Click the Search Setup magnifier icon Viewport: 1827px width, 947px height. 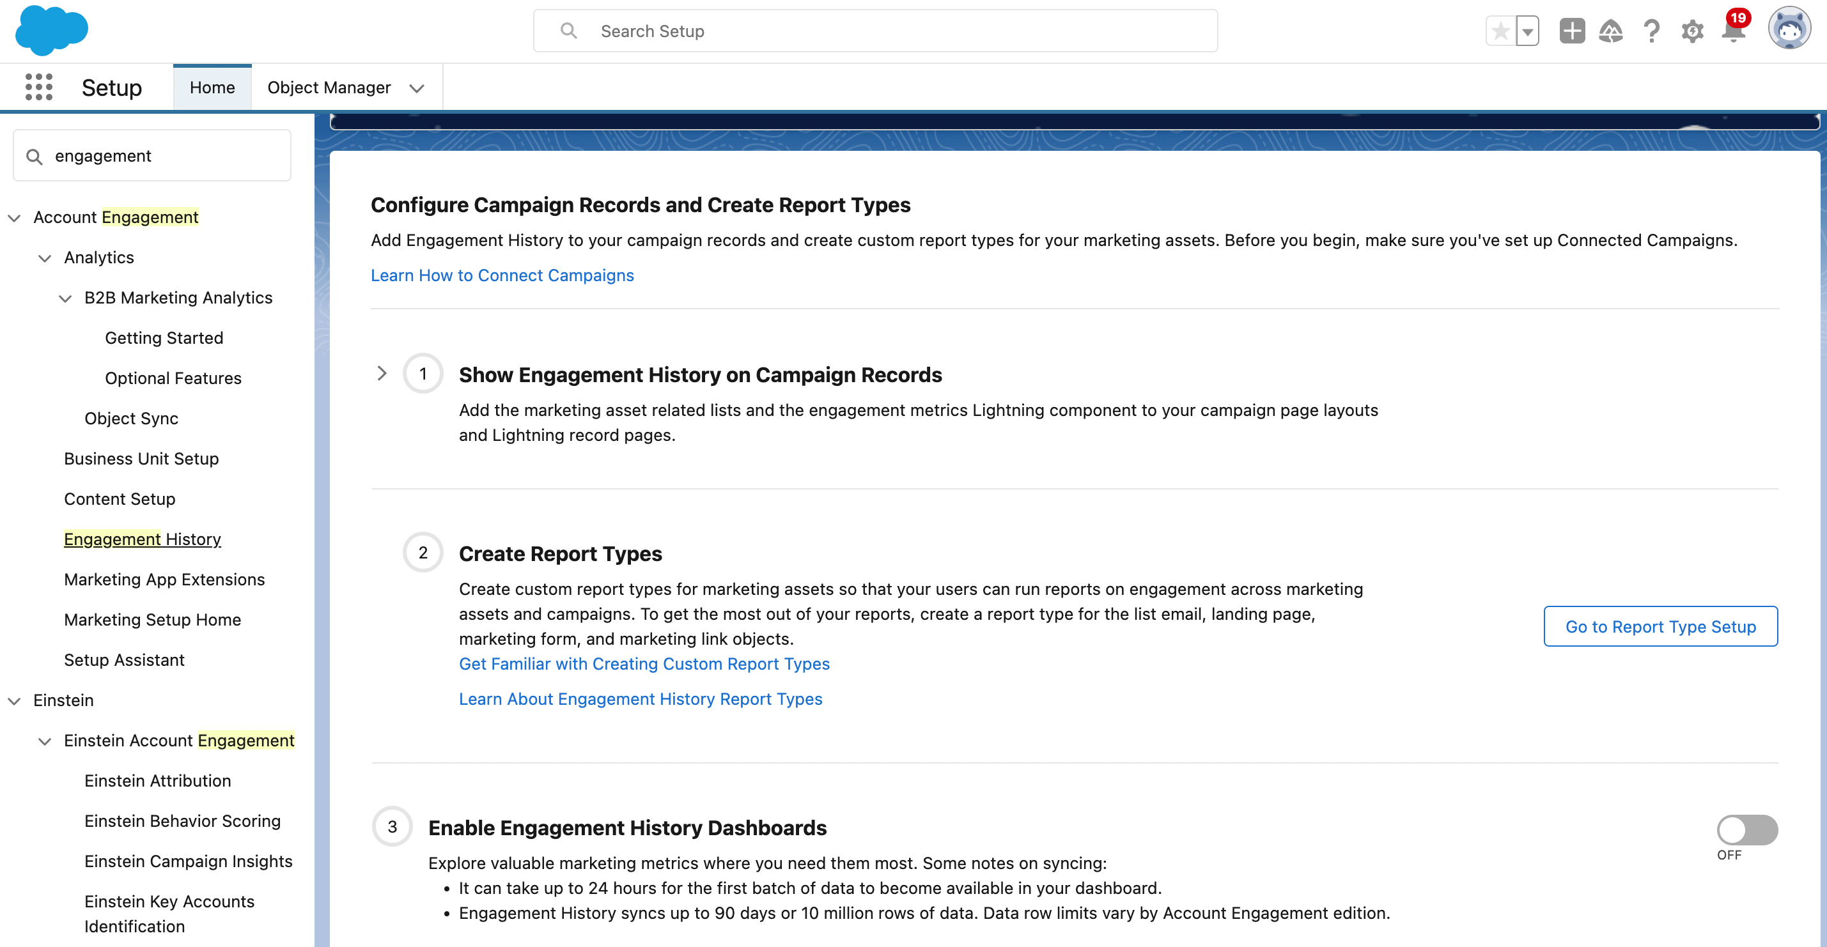(568, 31)
